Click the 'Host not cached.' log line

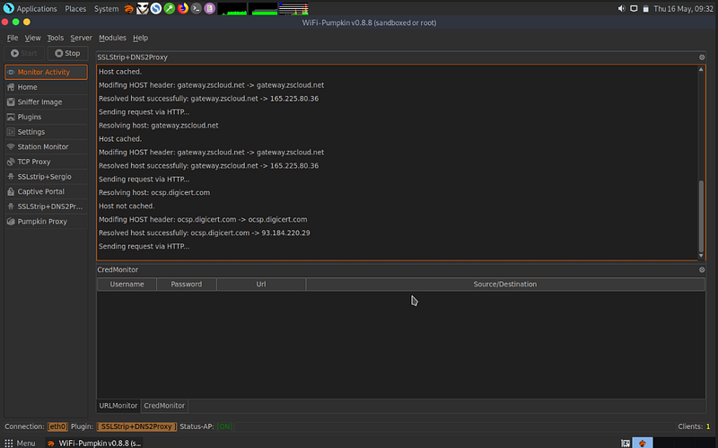[x=127, y=206]
